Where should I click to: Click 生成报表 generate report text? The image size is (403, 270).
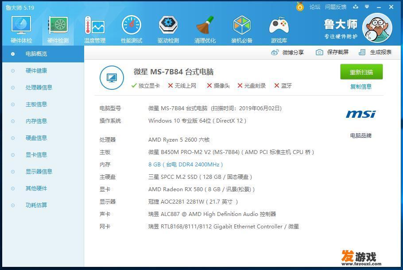coord(381,52)
